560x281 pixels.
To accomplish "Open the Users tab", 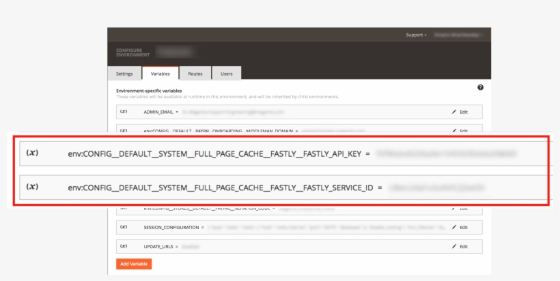I will (227, 74).
